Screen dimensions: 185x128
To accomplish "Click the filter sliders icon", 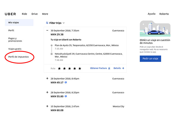I will pos(47,23).
